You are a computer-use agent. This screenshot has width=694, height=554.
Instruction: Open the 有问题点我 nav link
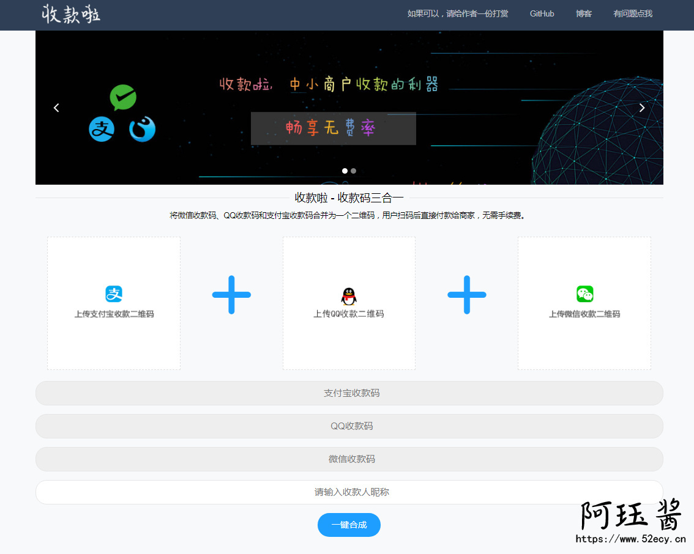[x=632, y=13]
